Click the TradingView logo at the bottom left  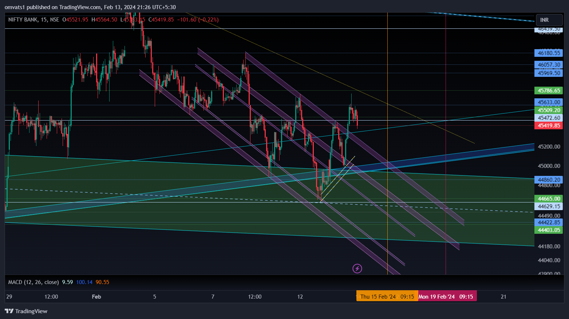(x=26, y=311)
